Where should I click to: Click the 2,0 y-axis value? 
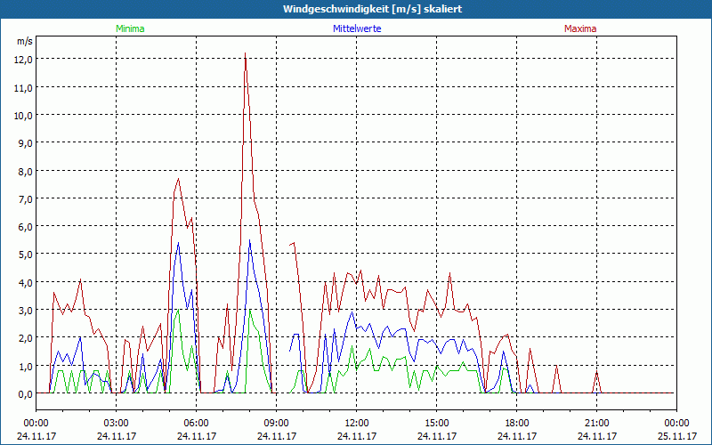(x=27, y=338)
